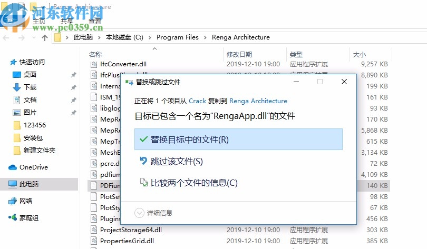Screen dimensions: 427x249
Task: Open 图片 in navigation pane
Action: click(x=30, y=113)
